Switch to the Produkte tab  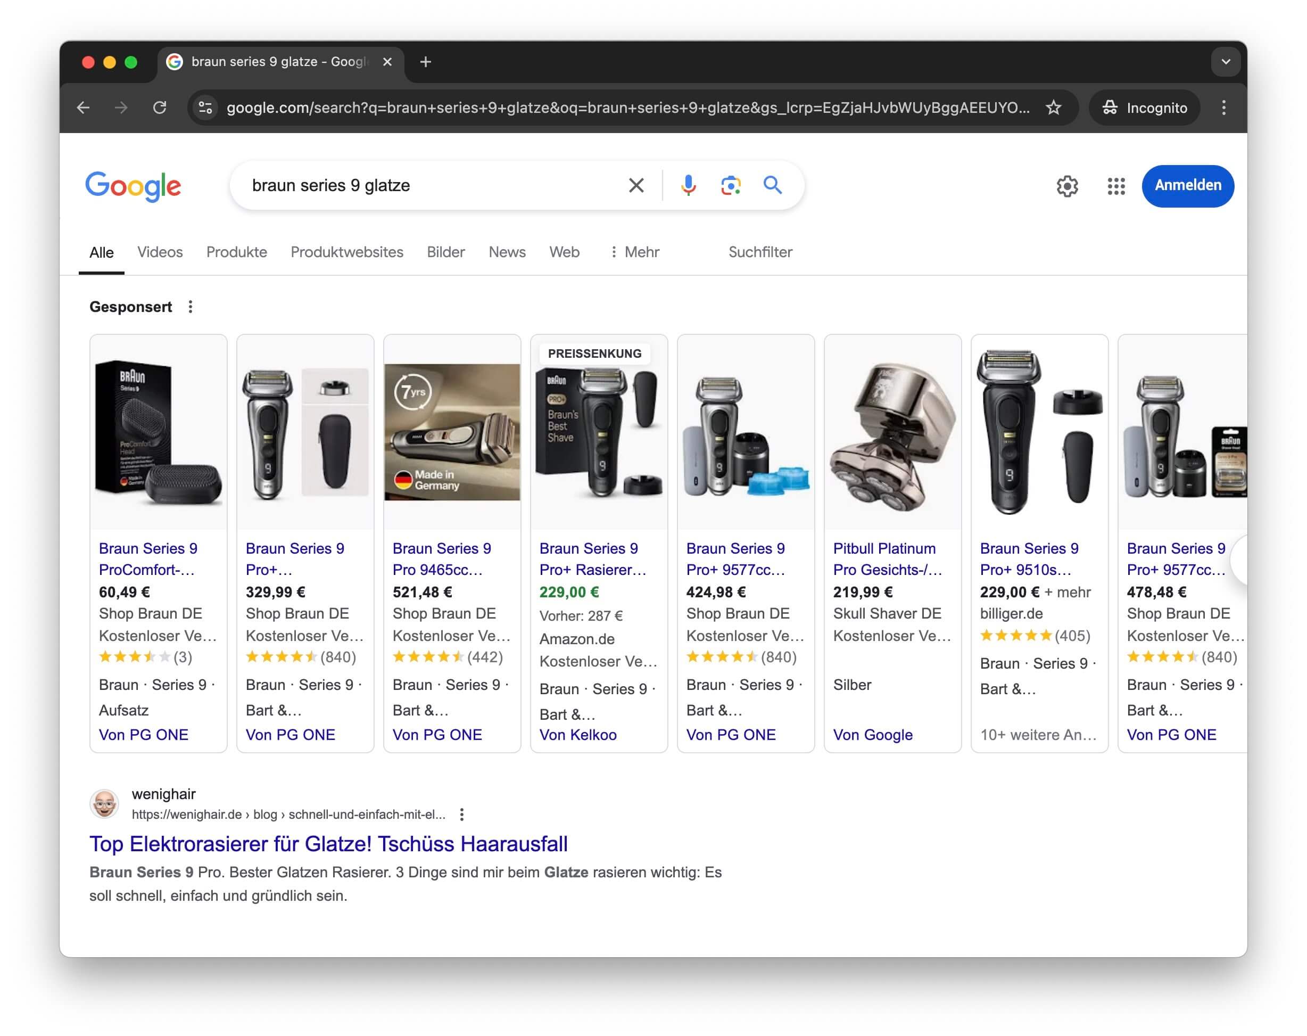(x=236, y=252)
